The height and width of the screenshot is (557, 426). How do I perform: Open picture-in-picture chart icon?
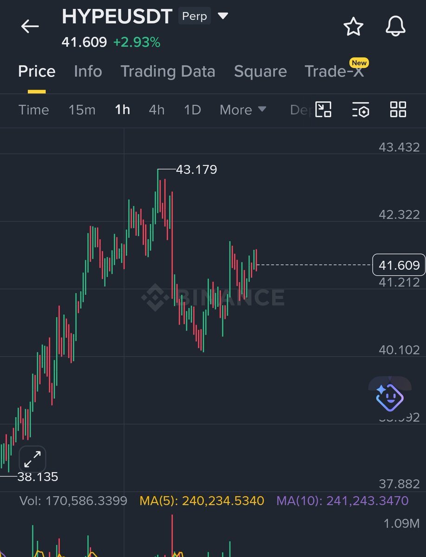323,110
